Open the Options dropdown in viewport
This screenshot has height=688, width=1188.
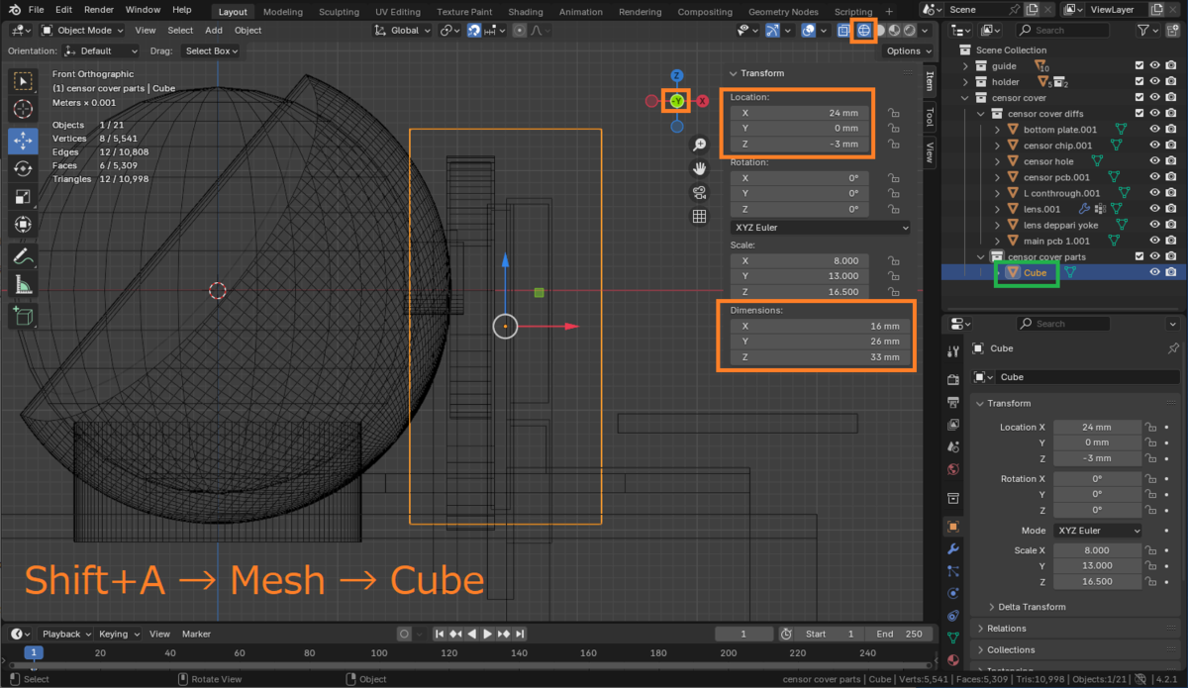908,50
